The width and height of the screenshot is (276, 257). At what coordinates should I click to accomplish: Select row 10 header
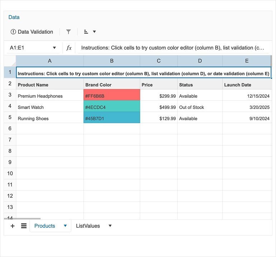(x=10, y=174)
